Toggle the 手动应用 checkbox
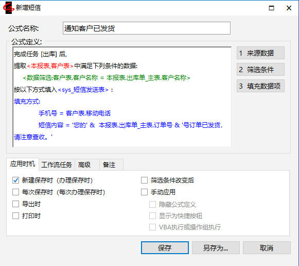The width and height of the screenshot is (299, 266). click(x=144, y=192)
